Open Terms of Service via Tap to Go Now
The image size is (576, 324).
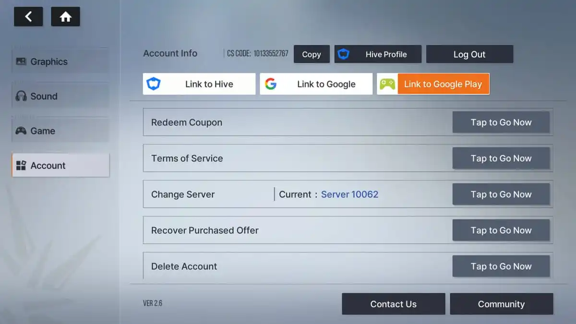pyautogui.click(x=501, y=158)
